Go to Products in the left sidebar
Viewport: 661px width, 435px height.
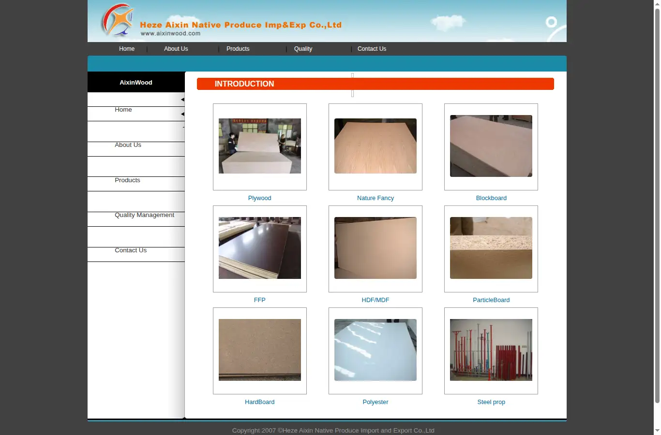pos(127,180)
